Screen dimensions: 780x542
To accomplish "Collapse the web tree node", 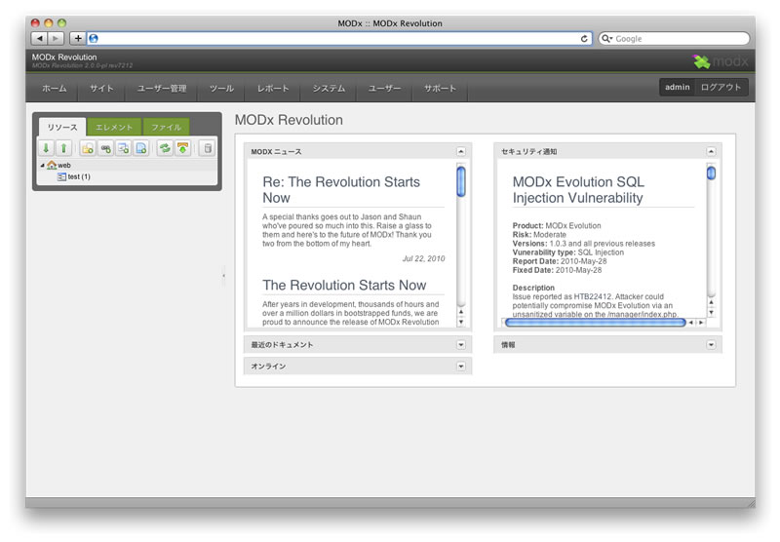I will 42,166.
